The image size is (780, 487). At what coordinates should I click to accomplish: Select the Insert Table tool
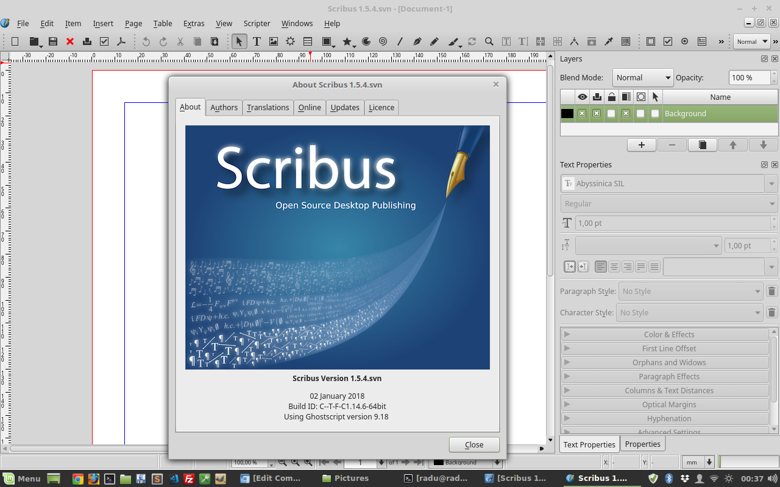308,41
